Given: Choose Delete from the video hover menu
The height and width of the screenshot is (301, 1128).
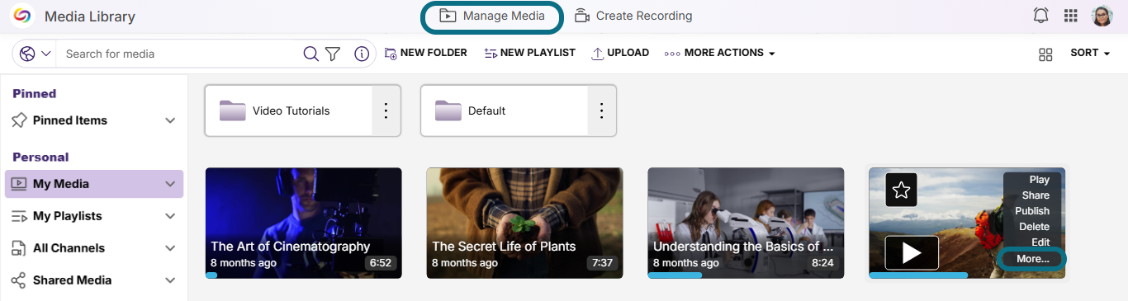Looking at the screenshot, I should pyautogui.click(x=1034, y=227).
